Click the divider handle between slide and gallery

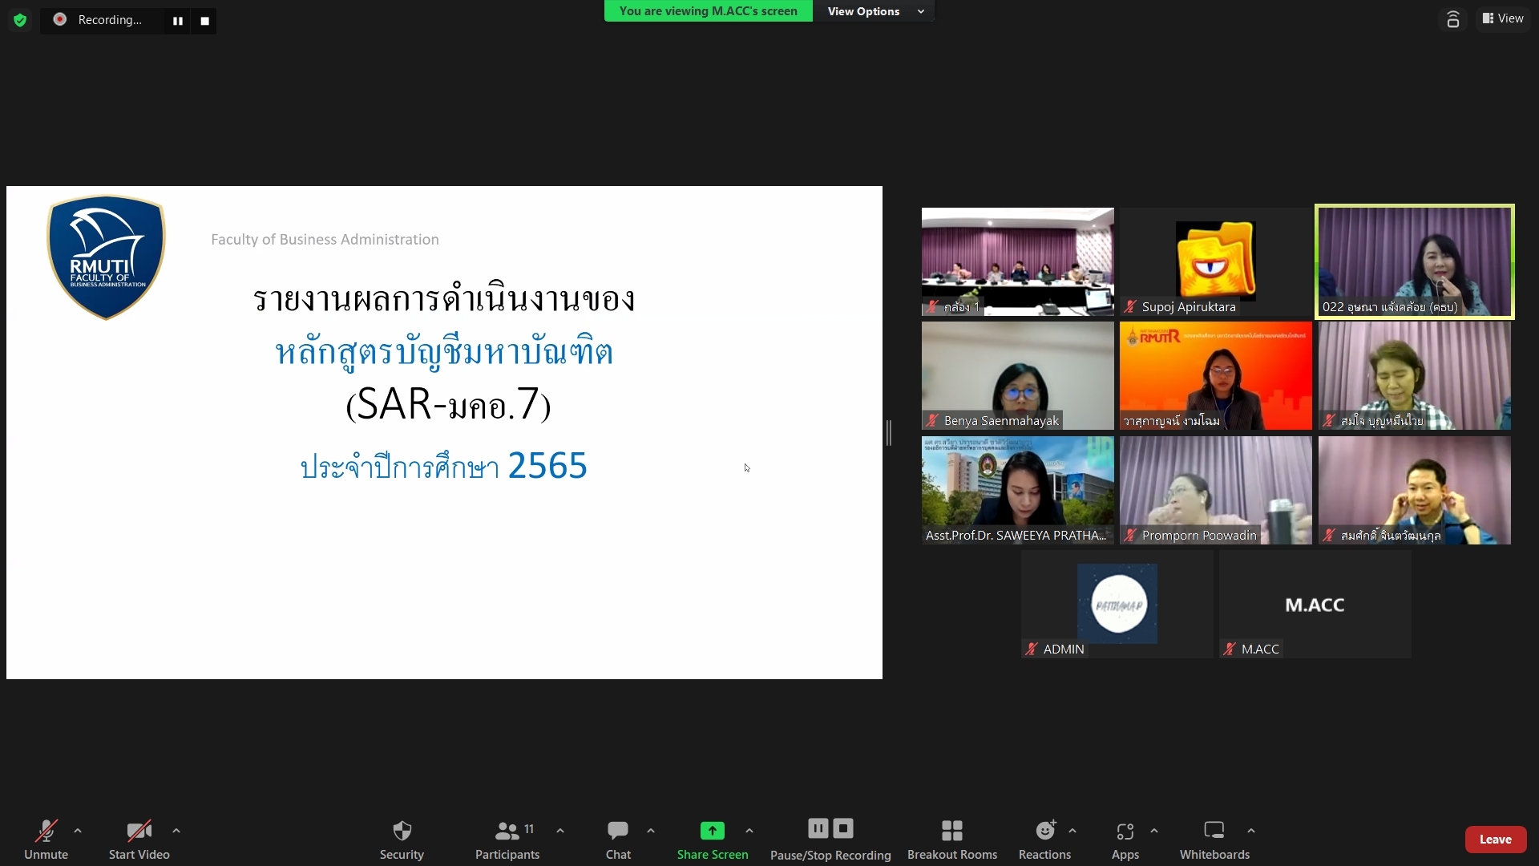point(889,433)
